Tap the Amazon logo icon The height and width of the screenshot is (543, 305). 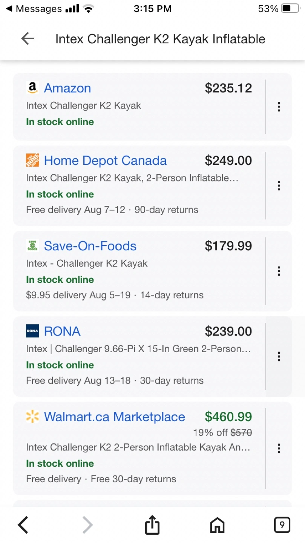pyautogui.click(x=32, y=88)
